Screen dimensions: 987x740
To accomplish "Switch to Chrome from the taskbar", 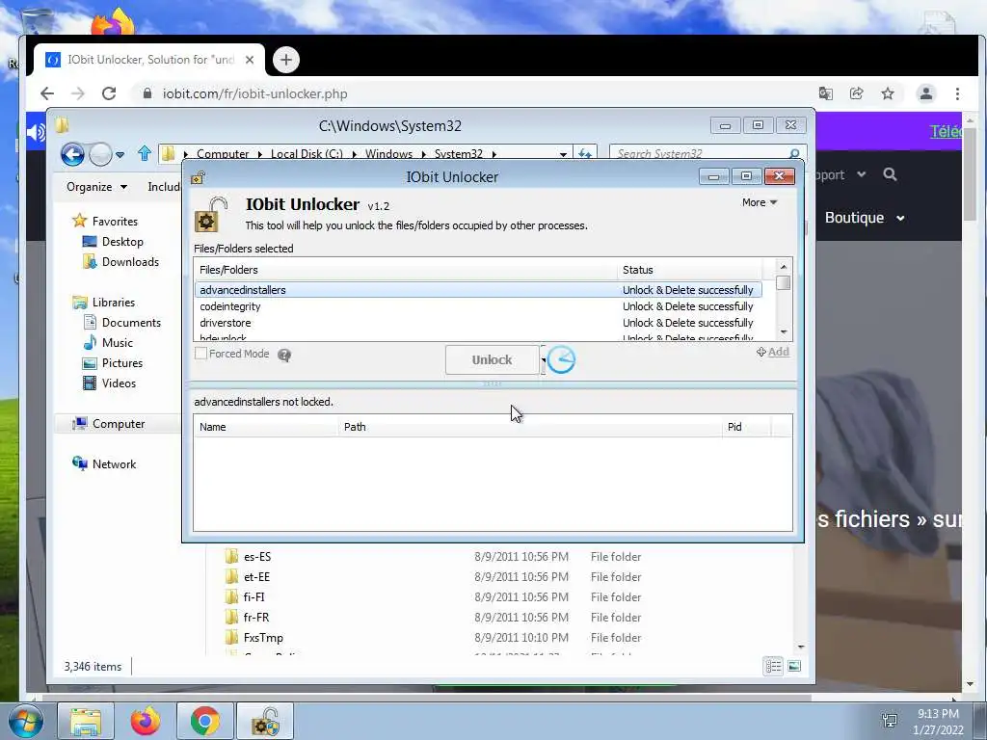I will pyautogui.click(x=205, y=721).
